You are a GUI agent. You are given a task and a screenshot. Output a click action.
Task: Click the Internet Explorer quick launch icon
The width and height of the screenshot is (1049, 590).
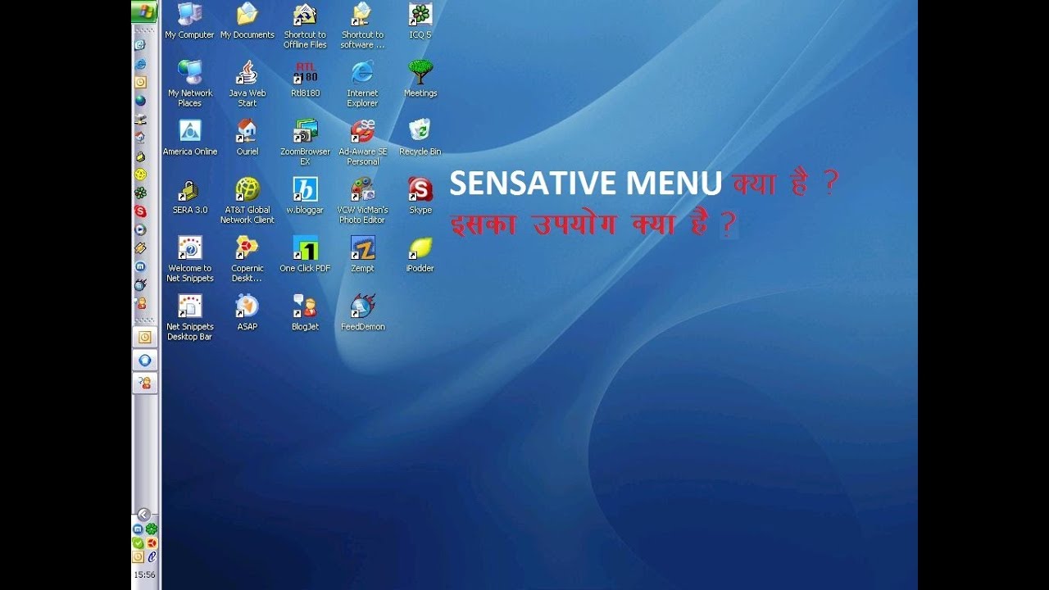[140, 63]
